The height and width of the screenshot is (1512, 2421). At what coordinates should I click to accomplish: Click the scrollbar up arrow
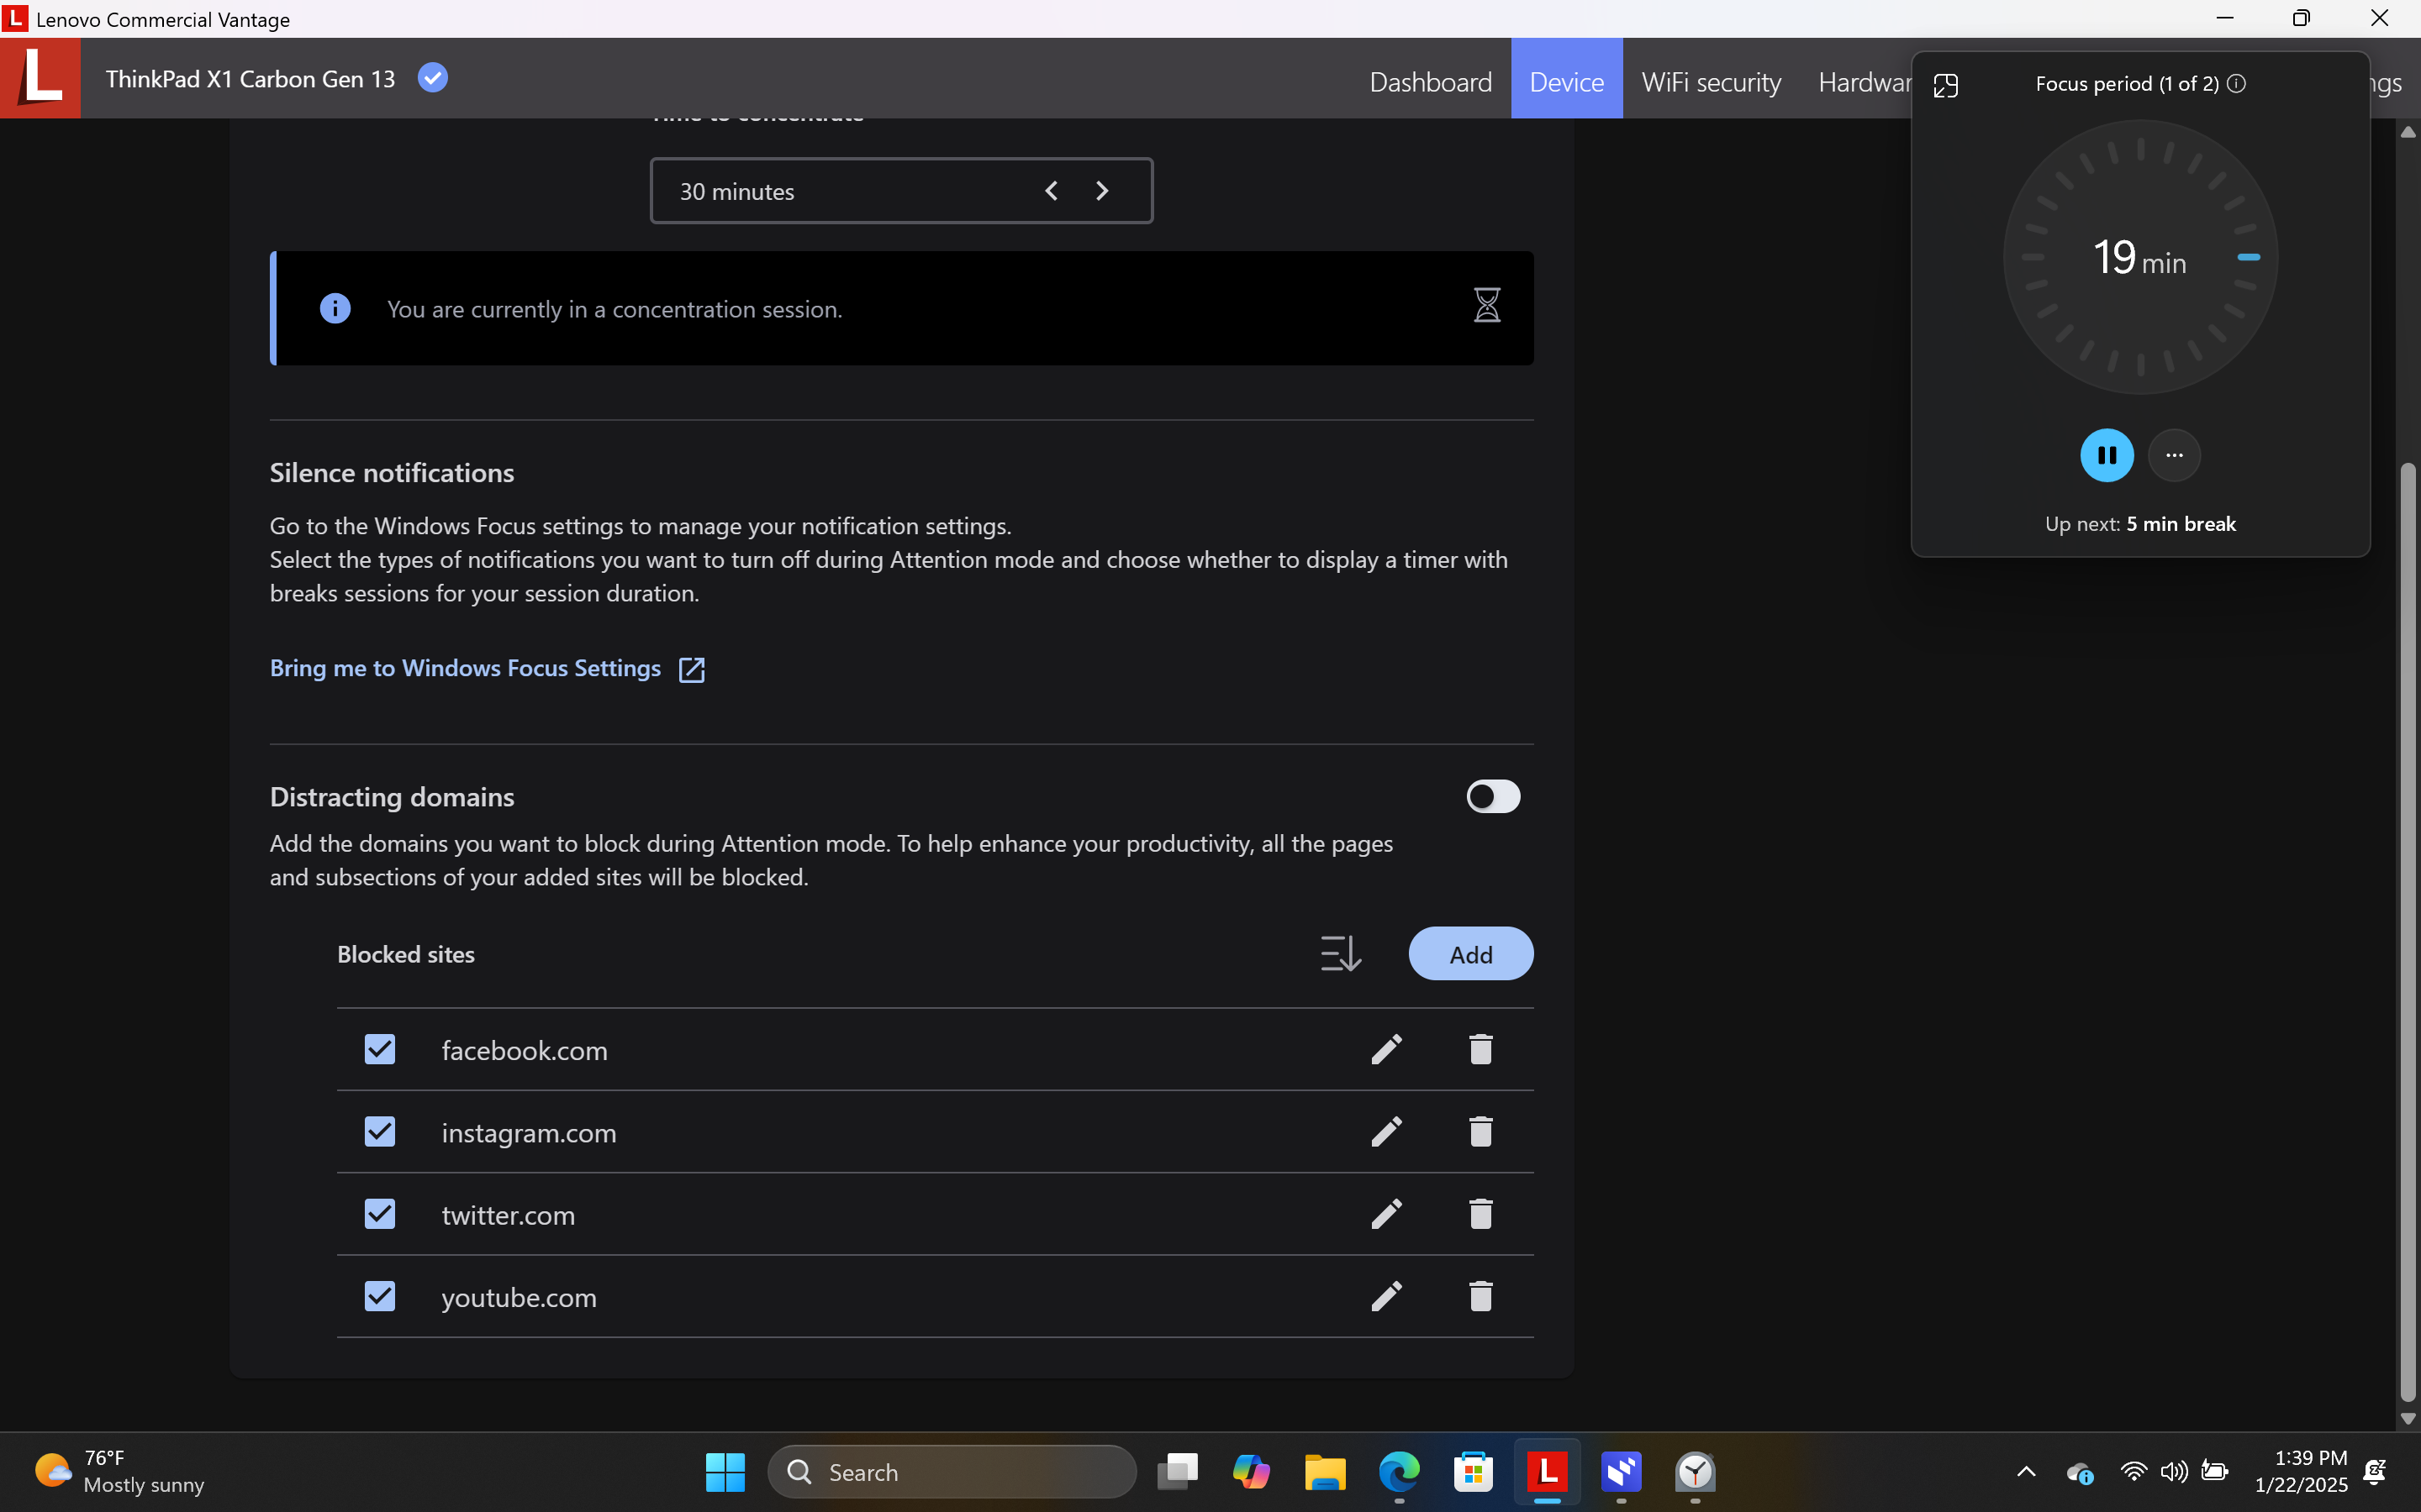[2408, 132]
